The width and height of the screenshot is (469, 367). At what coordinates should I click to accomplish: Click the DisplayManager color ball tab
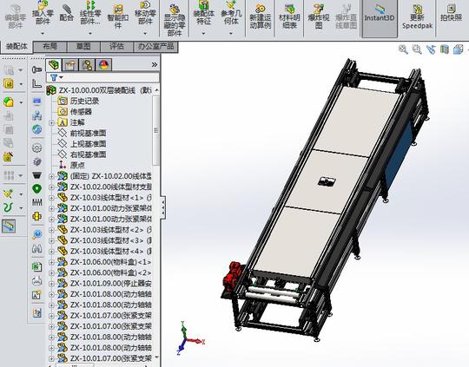pyautogui.click(x=103, y=65)
